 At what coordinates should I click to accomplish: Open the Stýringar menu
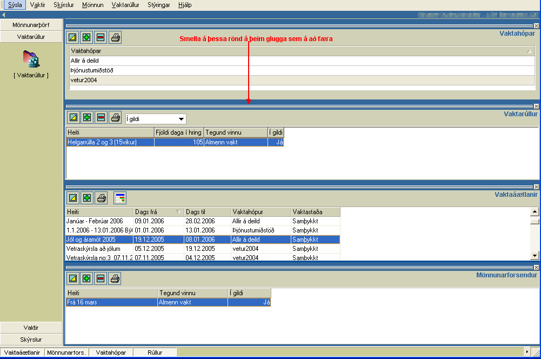click(159, 5)
